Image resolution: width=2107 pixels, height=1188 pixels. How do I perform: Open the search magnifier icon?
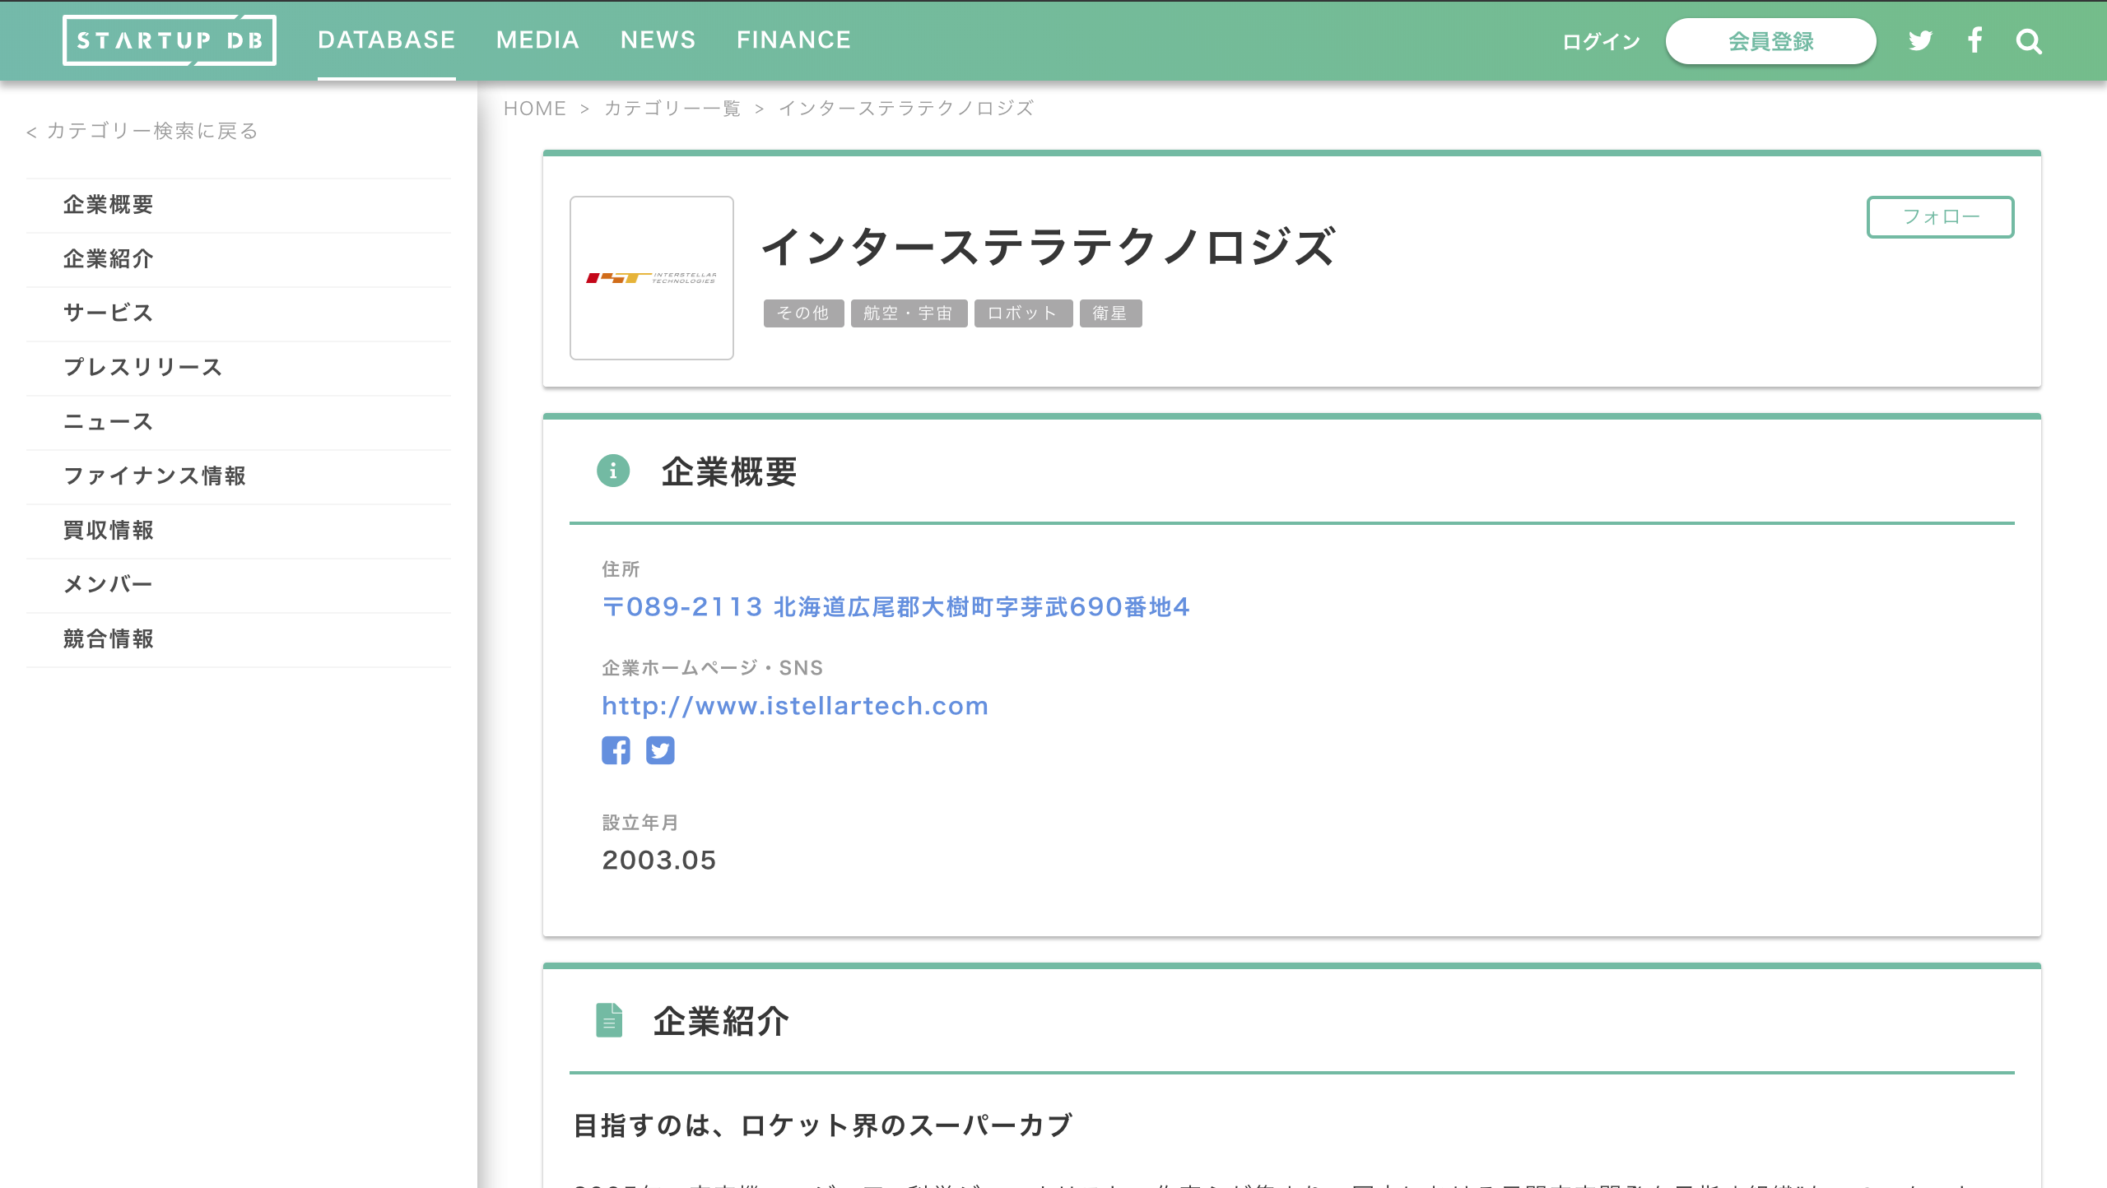tap(2029, 41)
